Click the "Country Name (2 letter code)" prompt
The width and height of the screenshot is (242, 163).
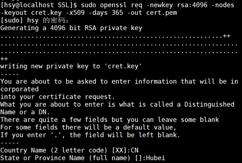coord(54,150)
